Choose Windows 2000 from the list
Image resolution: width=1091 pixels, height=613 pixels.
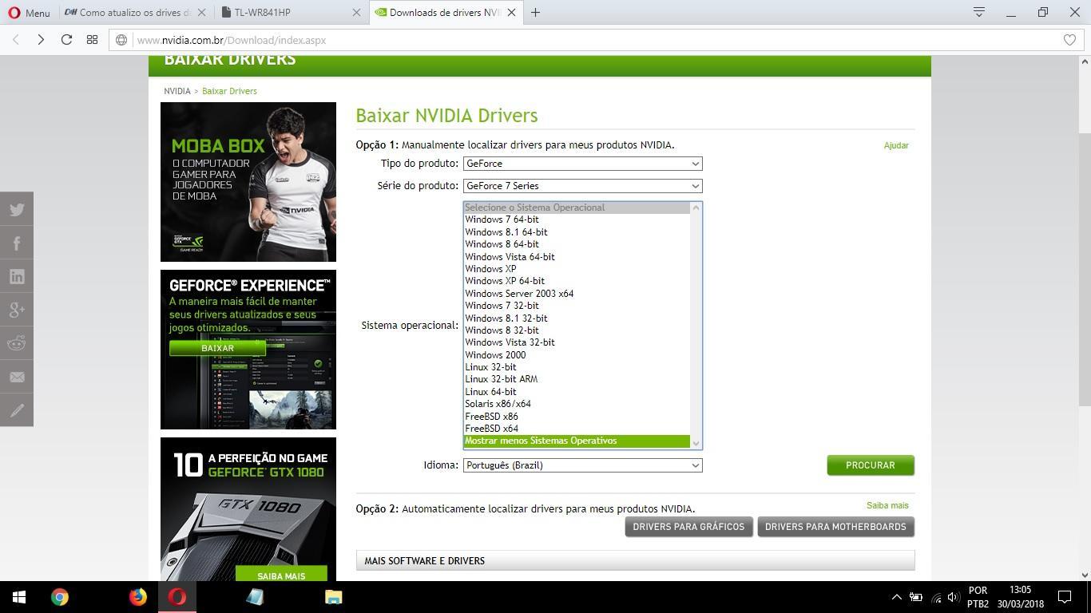[x=577, y=355]
